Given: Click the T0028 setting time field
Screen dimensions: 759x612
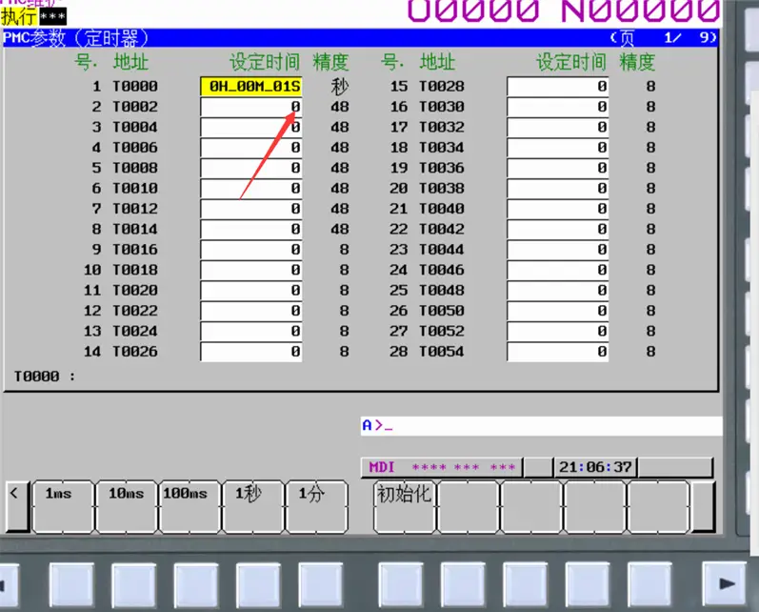Looking at the screenshot, I should 557,87.
